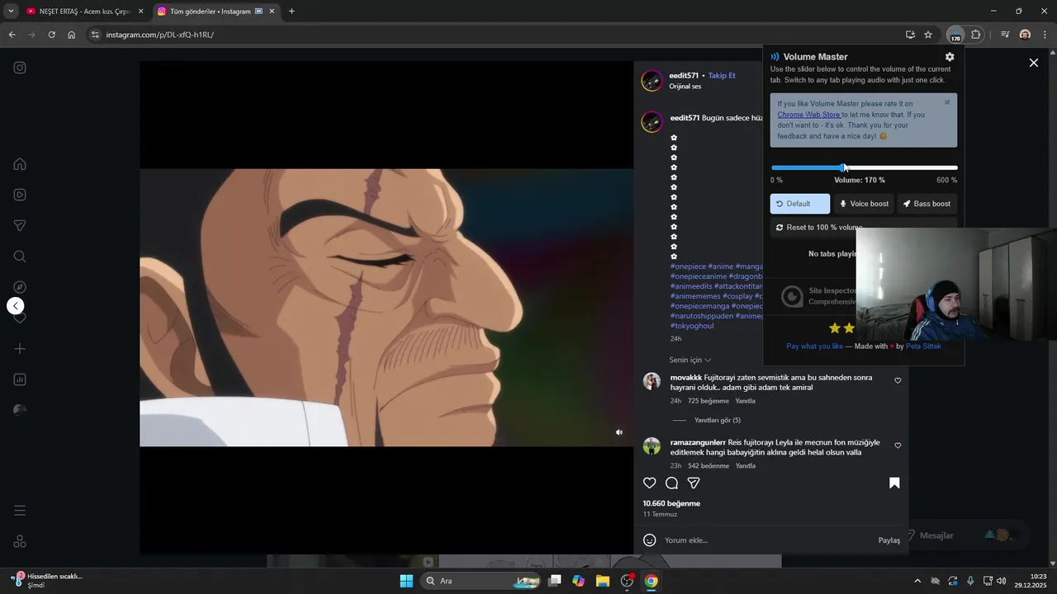Viewport: 1057px width, 594px height.
Task: Open the Windows Start button
Action: (x=406, y=581)
